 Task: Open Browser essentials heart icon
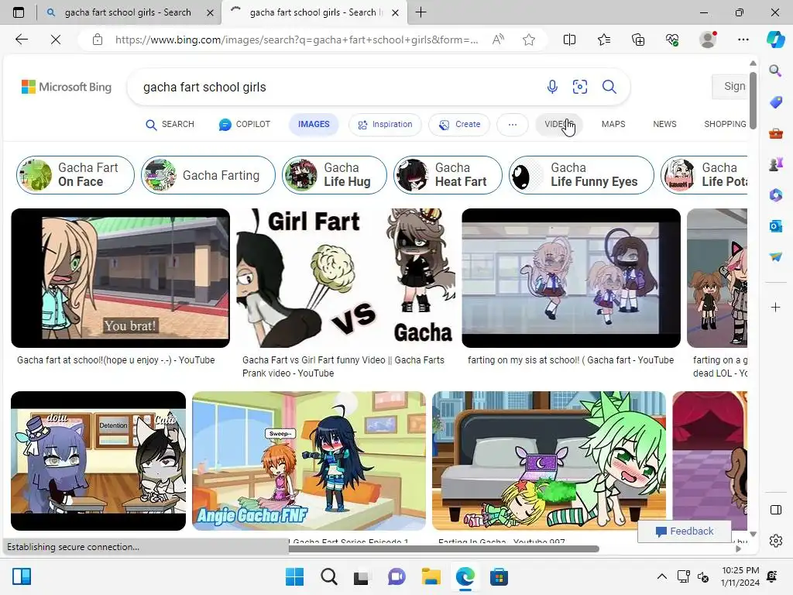[672, 40]
